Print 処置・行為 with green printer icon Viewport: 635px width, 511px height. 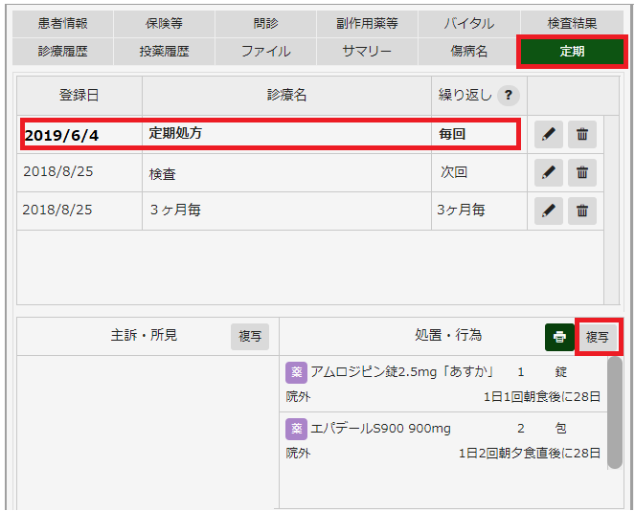(559, 337)
